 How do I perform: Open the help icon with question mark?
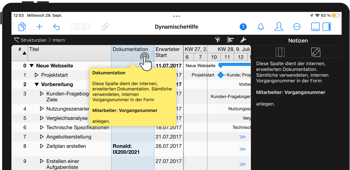[x=243, y=27]
